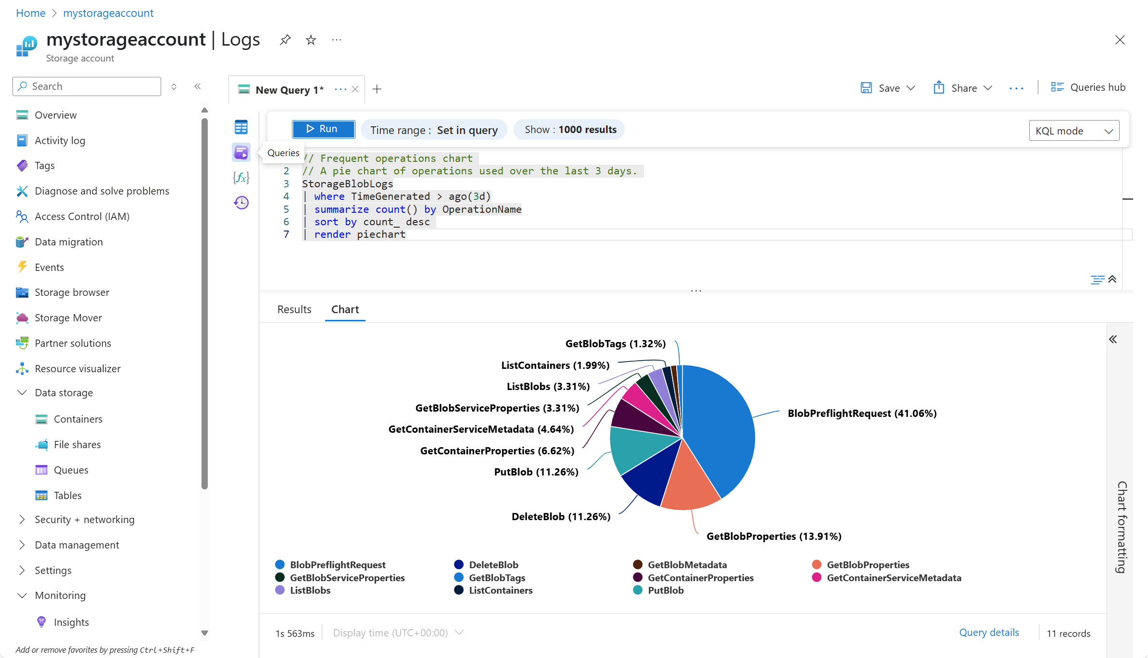The height and width of the screenshot is (658, 1148).
Task: Favorite this page with star icon
Action: (x=311, y=40)
